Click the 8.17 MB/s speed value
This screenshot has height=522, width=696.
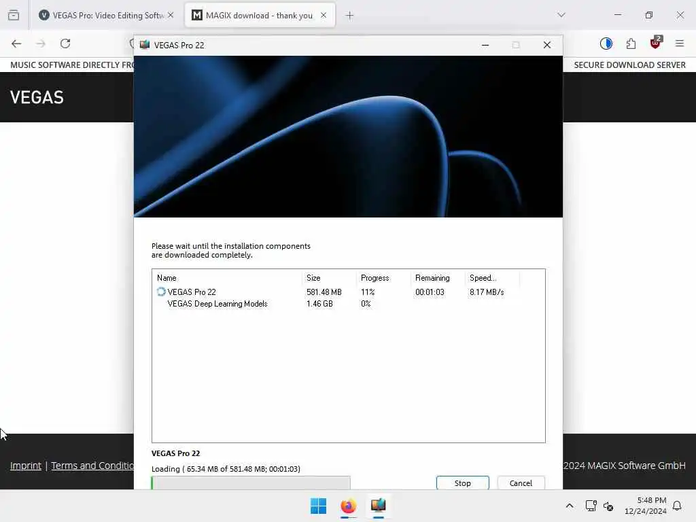click(x=487, y=292)
